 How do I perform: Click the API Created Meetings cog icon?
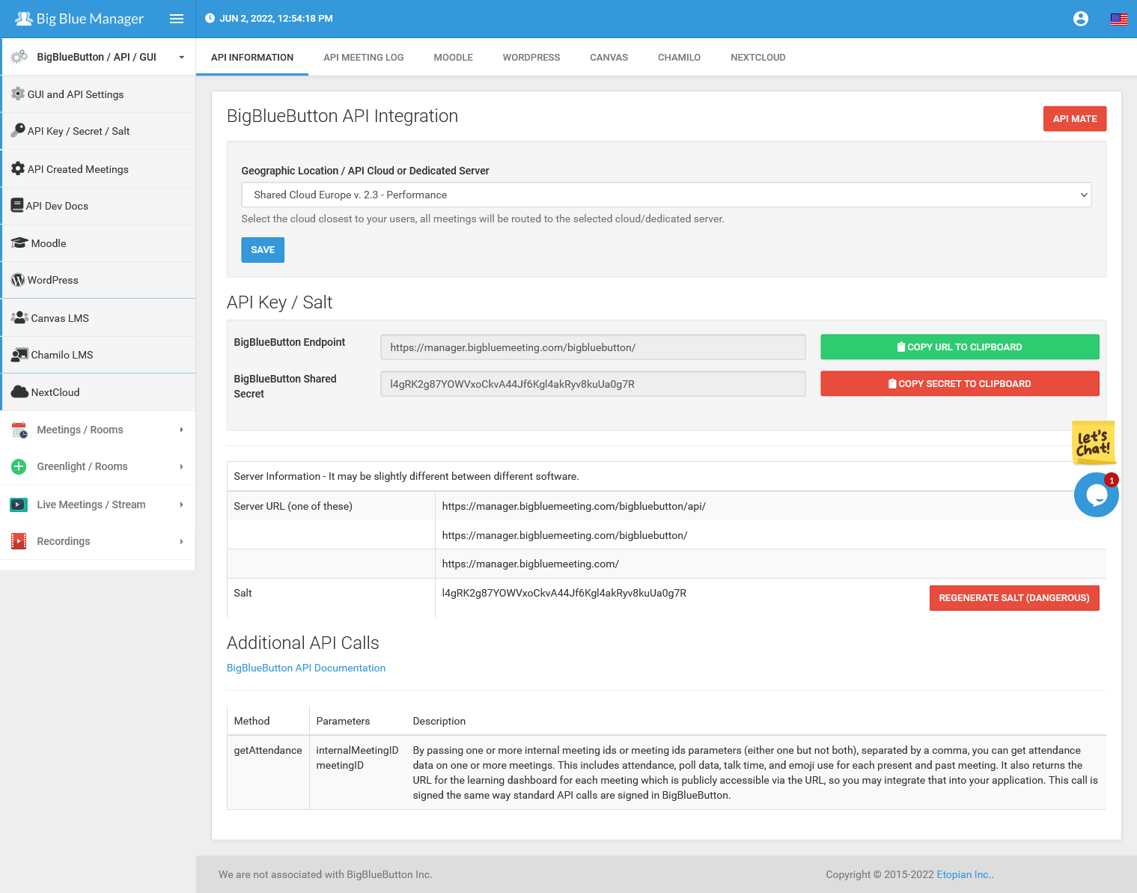[18, 168]
